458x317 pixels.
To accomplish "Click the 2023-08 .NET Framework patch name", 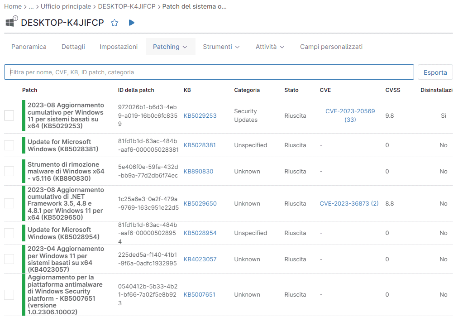I will point(66,204).
